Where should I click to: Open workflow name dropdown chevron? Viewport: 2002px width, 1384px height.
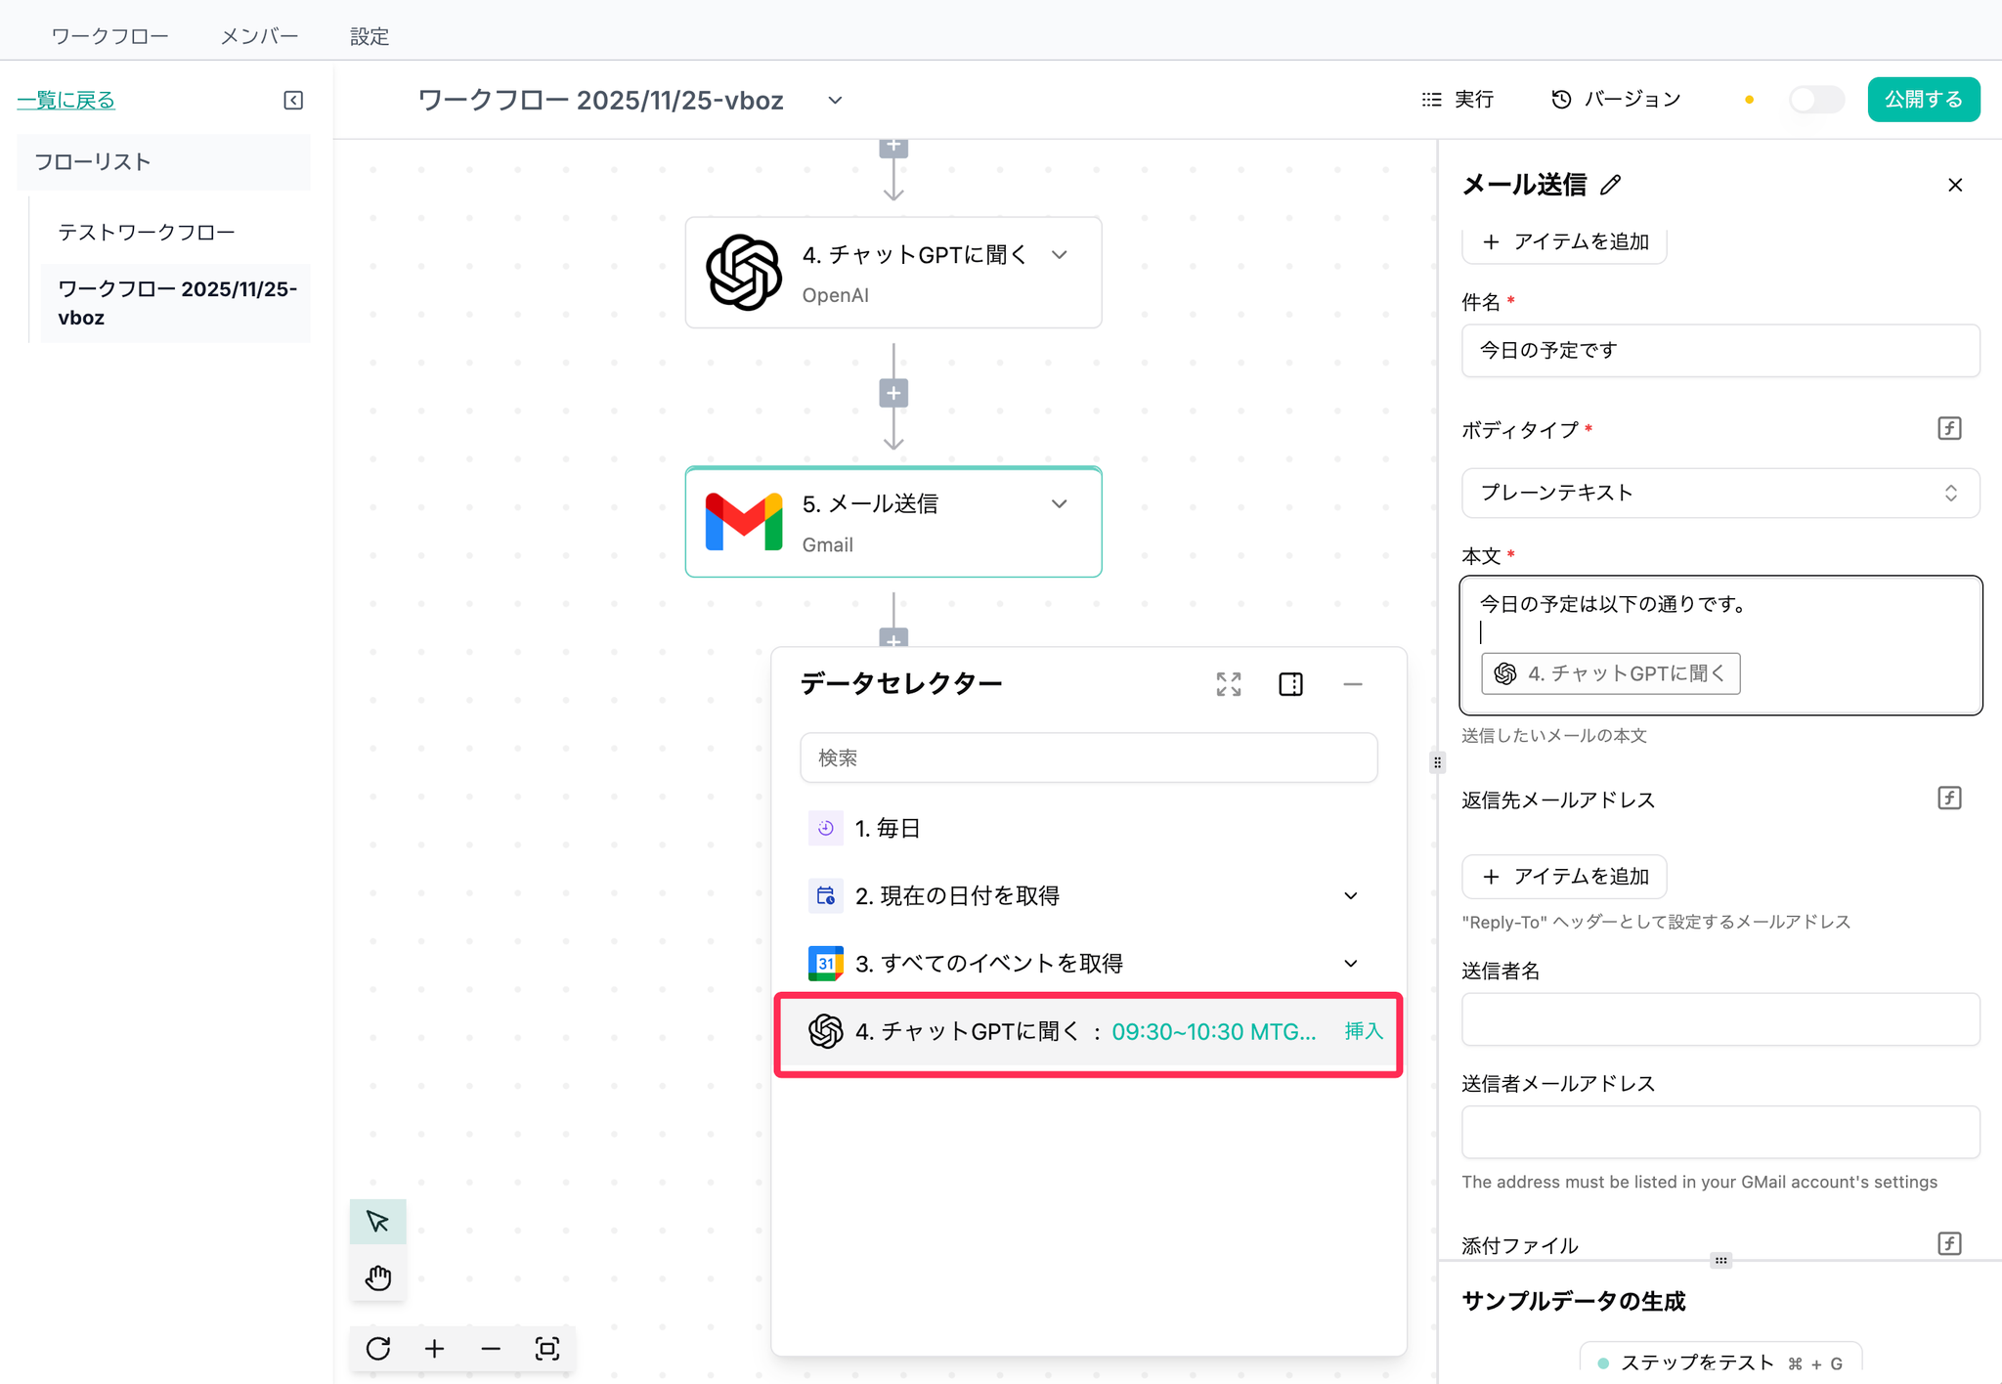tap(835, 101)
